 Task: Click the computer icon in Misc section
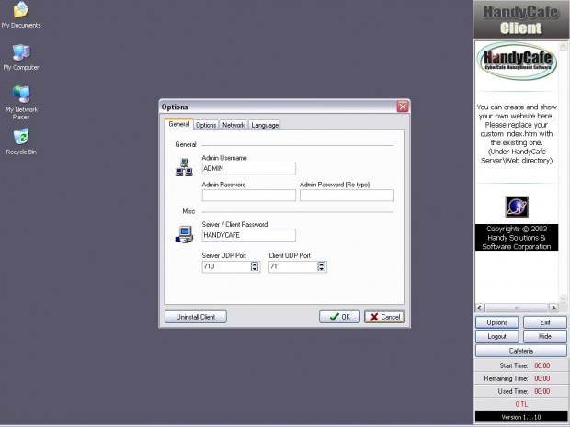point(184,234)
